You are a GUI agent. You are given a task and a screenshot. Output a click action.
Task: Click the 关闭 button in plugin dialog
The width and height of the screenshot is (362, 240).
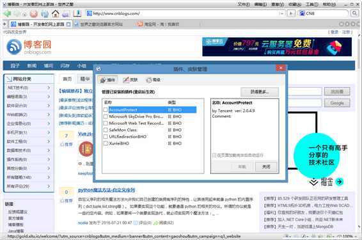click(266, 166)
